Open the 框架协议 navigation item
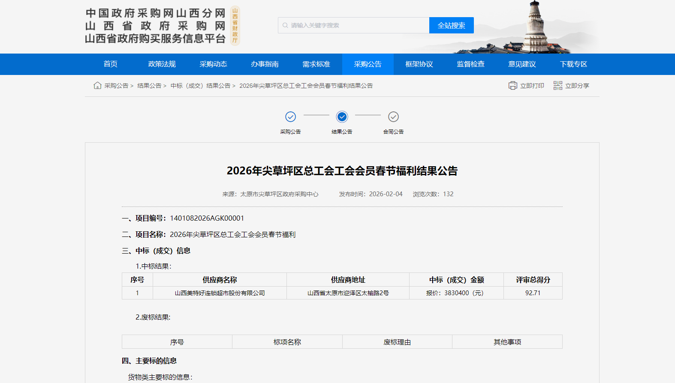Viewport: 675px width, 383px height. (x=419, y=64)
